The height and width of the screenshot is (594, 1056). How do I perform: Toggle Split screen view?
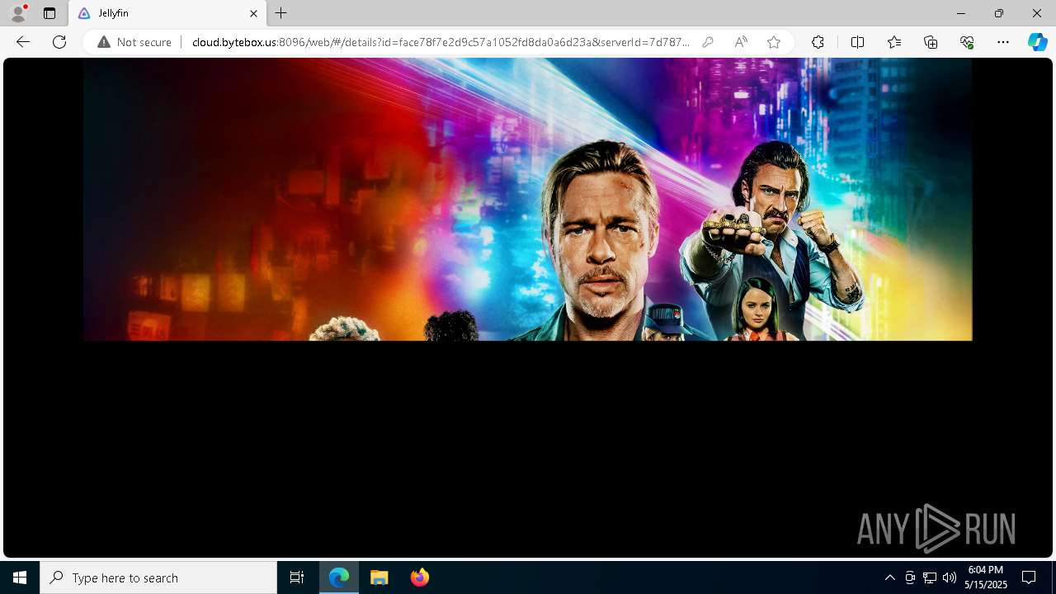click(857, 42)
